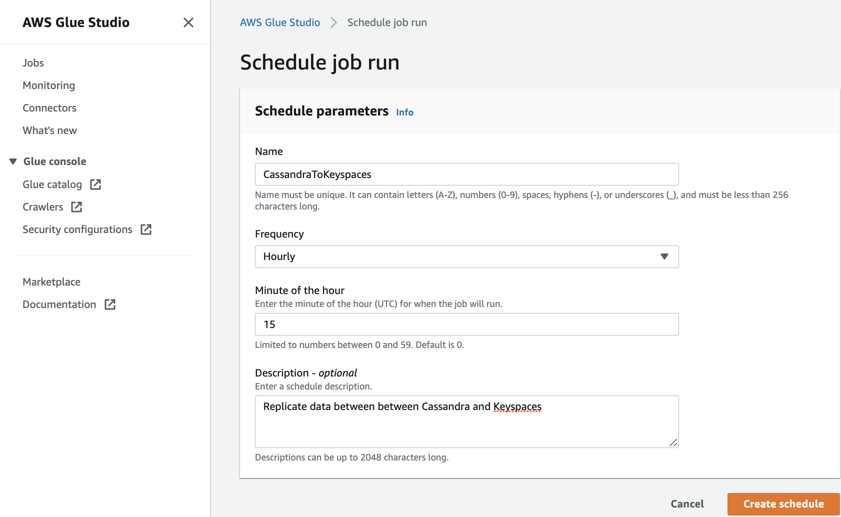Click the Minute of the hour field
This screenshot has height=517, width=841.
pyautogui.click(x=467, y=324)
